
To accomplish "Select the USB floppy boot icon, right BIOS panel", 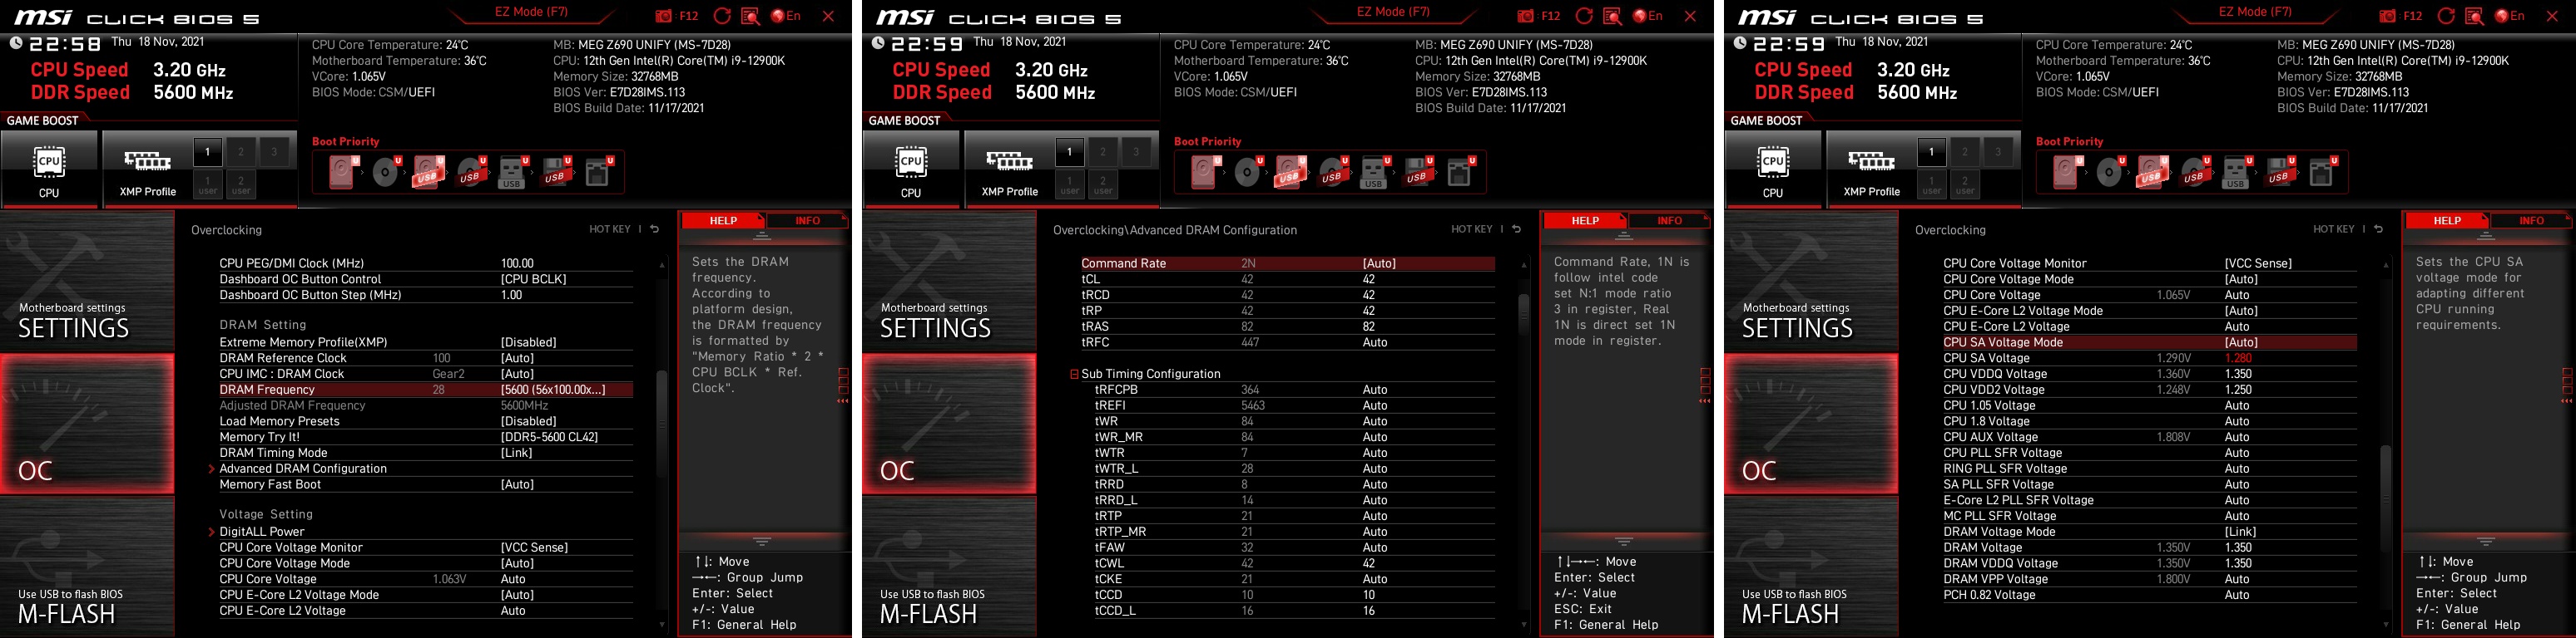I will 2280,173.
